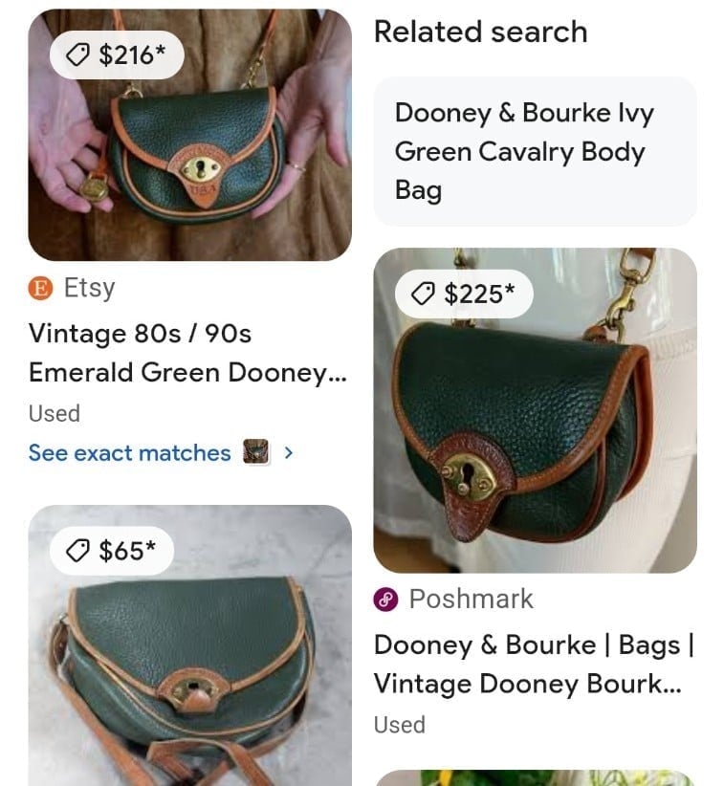Tap the $225 price tag badge
This screenshot has width=724, height=786.
click(x=464, y=294)
